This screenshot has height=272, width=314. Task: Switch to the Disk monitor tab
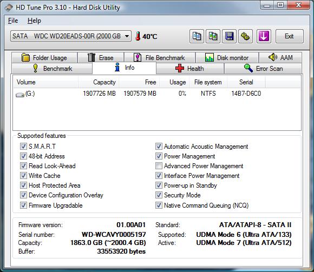(x=227, y=58)
